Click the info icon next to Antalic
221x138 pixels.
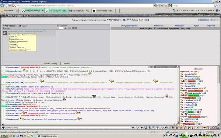point(196,74)
